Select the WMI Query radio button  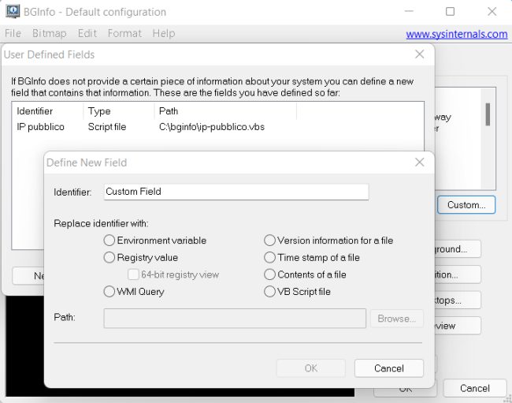pos(109,292)
